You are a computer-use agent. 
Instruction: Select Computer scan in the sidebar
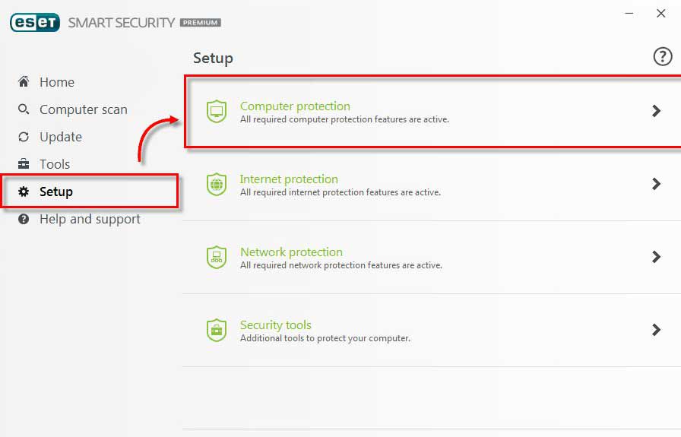84,109
